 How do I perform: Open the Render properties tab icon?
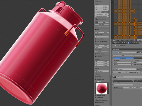pos(117,43)
